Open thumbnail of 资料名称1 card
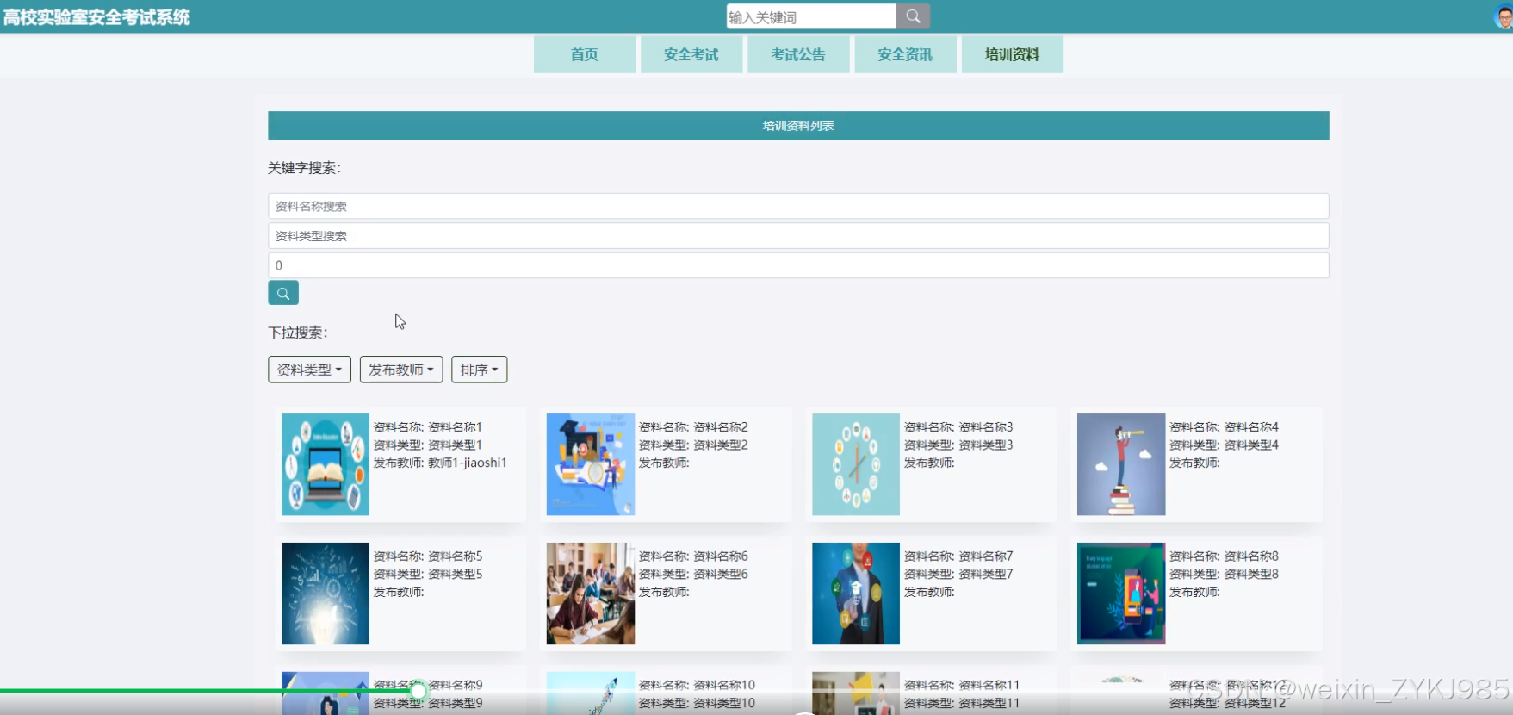The image size is (1513, 715). coord(326,464)
